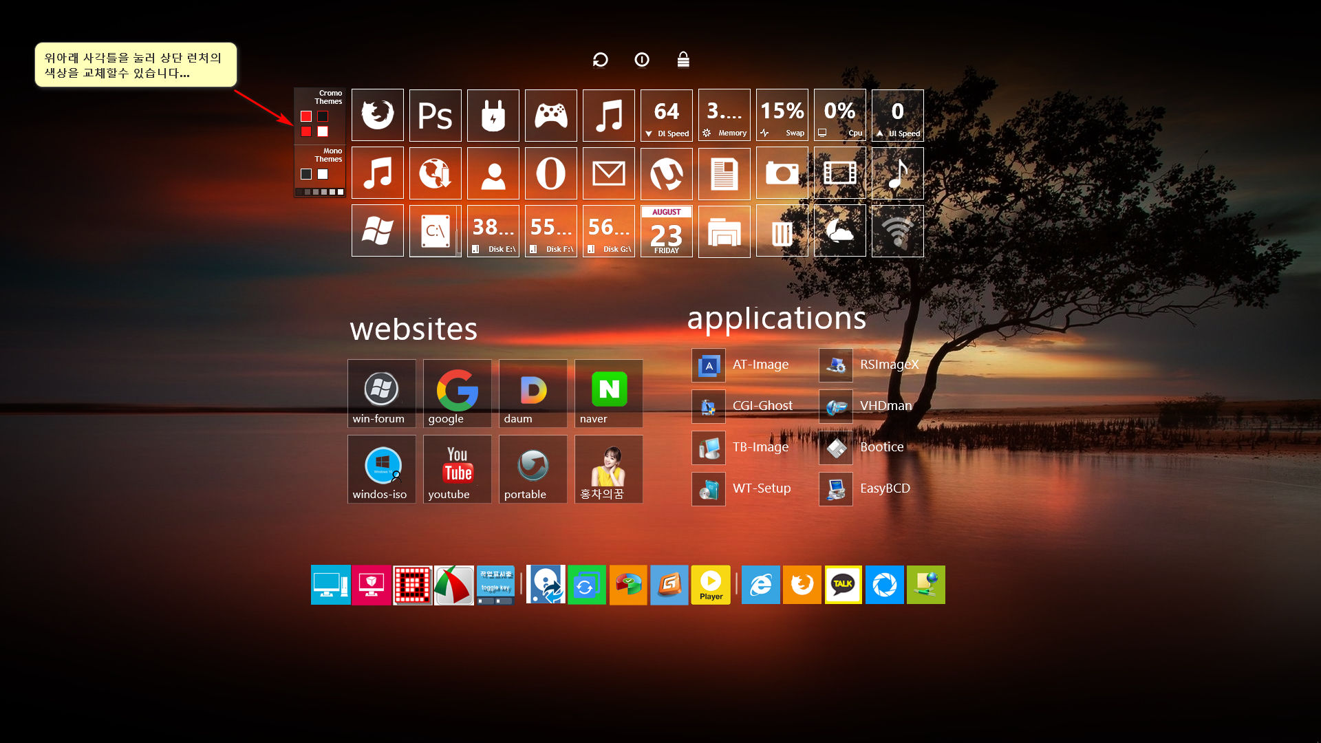The height and width of the screenshot is (743, 1321).
Task: Click the 15% Swap meter tile
Action: tap(782, 116)
